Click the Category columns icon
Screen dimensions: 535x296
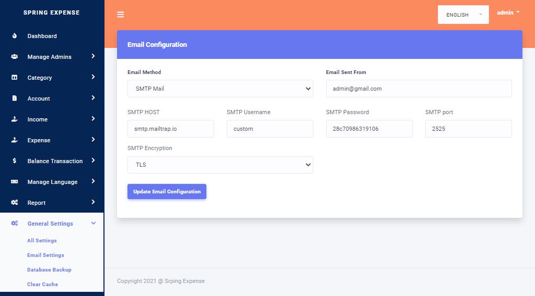pos(15,78)
